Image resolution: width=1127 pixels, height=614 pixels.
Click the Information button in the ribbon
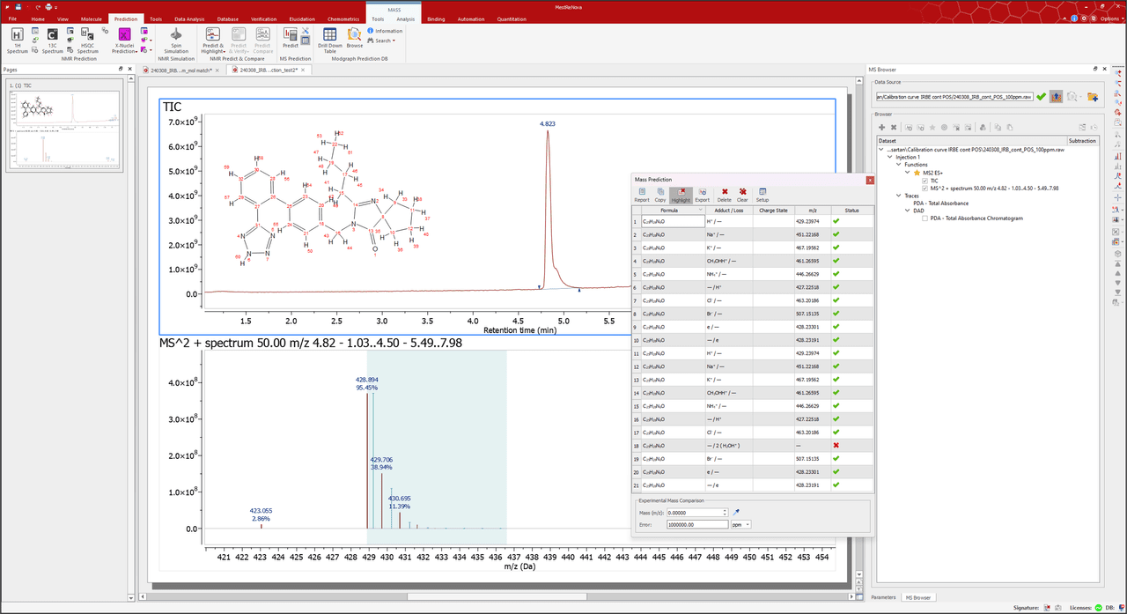[385, 31]
